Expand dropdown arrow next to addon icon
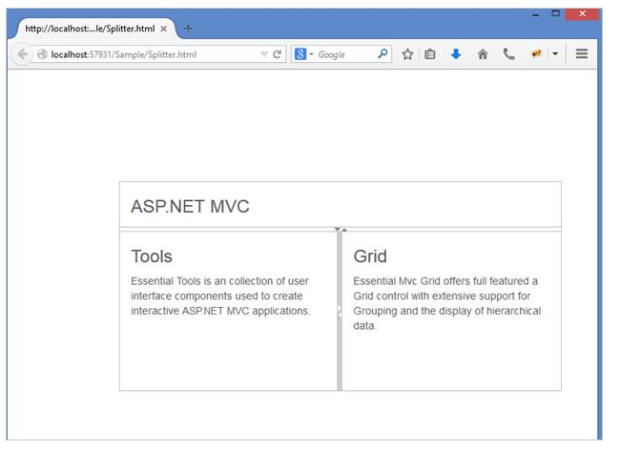This screenshot has width=620, height=450. click(x=555, y=54)
